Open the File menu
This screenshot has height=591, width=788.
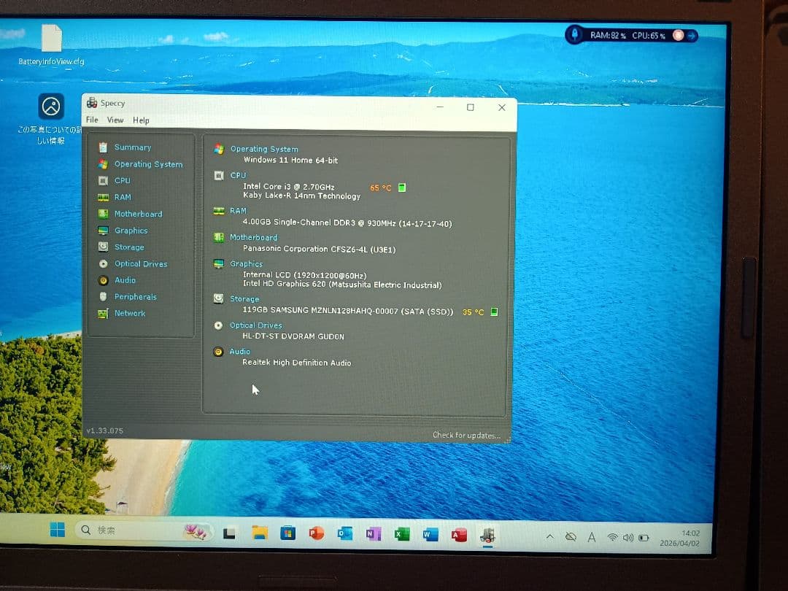coord(92,120)
